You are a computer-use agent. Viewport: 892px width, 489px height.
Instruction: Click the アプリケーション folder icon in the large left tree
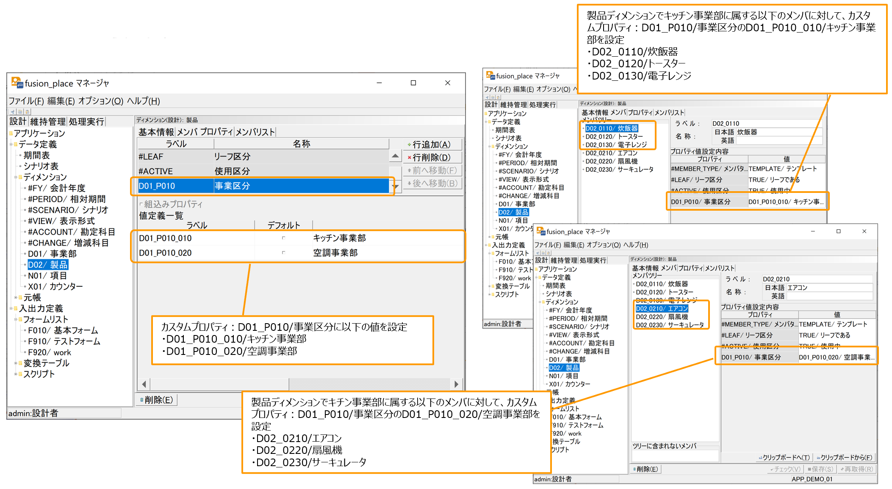click(x=11, y=133)
